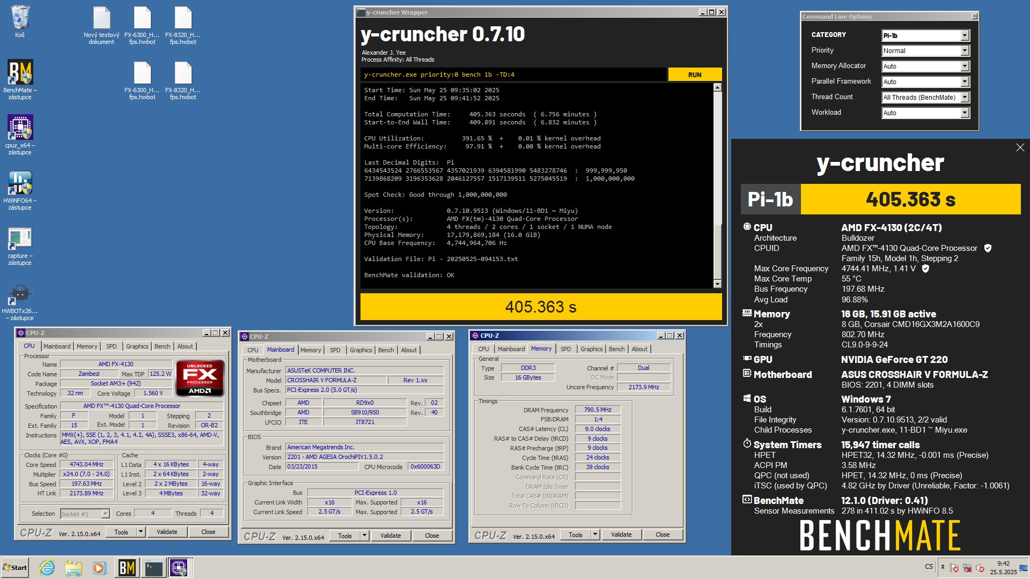Switch to Mainboard tab in first CPU-Z
This screenshot has height=579, width=1030.
point(57,346)
